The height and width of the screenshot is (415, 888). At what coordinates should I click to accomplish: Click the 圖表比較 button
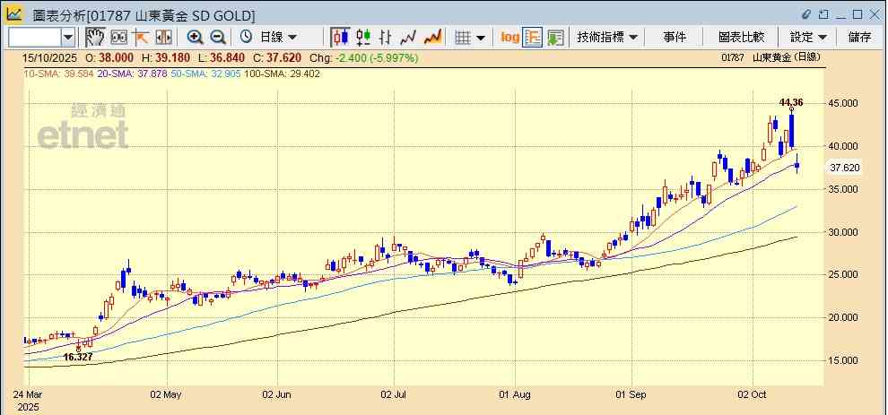[741, 37]
